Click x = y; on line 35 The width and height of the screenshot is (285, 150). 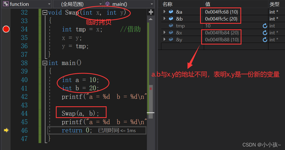point(72,38)
